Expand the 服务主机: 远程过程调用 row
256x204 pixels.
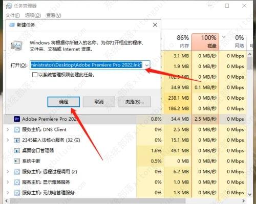[x=8, y=172]
